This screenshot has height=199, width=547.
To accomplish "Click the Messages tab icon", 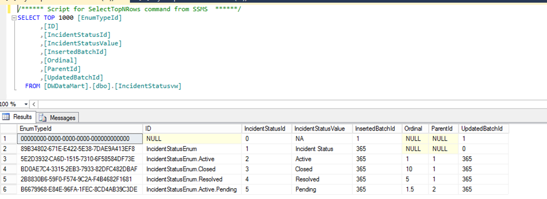I will pyautogui.click(x=43, y=118).
